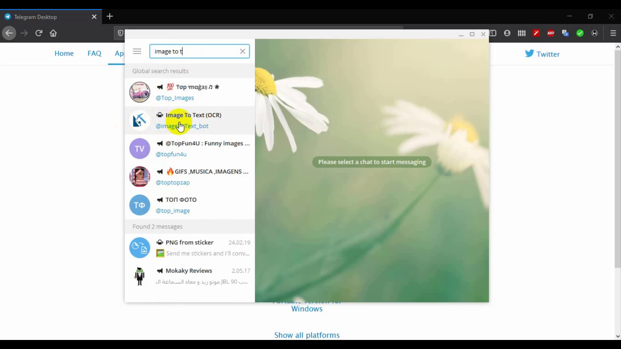
Task: Clear the search field text
Action: (x=243, y=51)
